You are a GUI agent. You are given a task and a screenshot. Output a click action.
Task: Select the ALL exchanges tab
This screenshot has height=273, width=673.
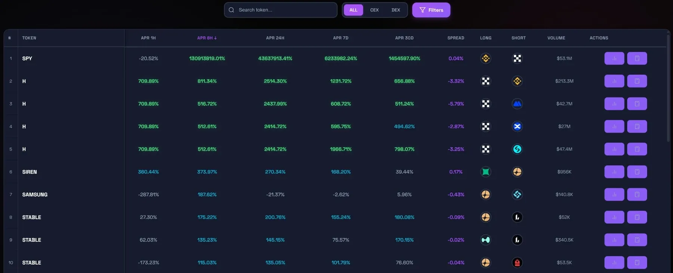pos(353,10)
